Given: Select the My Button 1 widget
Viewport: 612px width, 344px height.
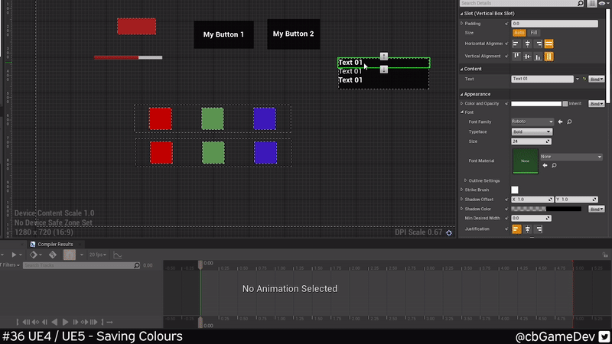Looking at the screenshot, I should click(223, 34).
